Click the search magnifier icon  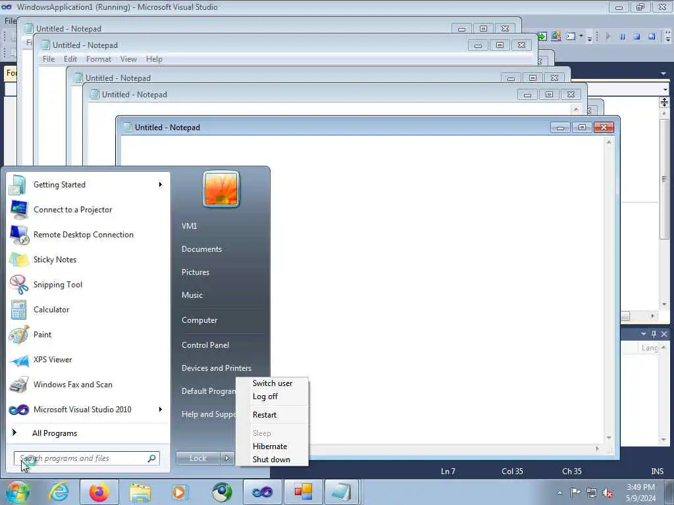point(151,458)
